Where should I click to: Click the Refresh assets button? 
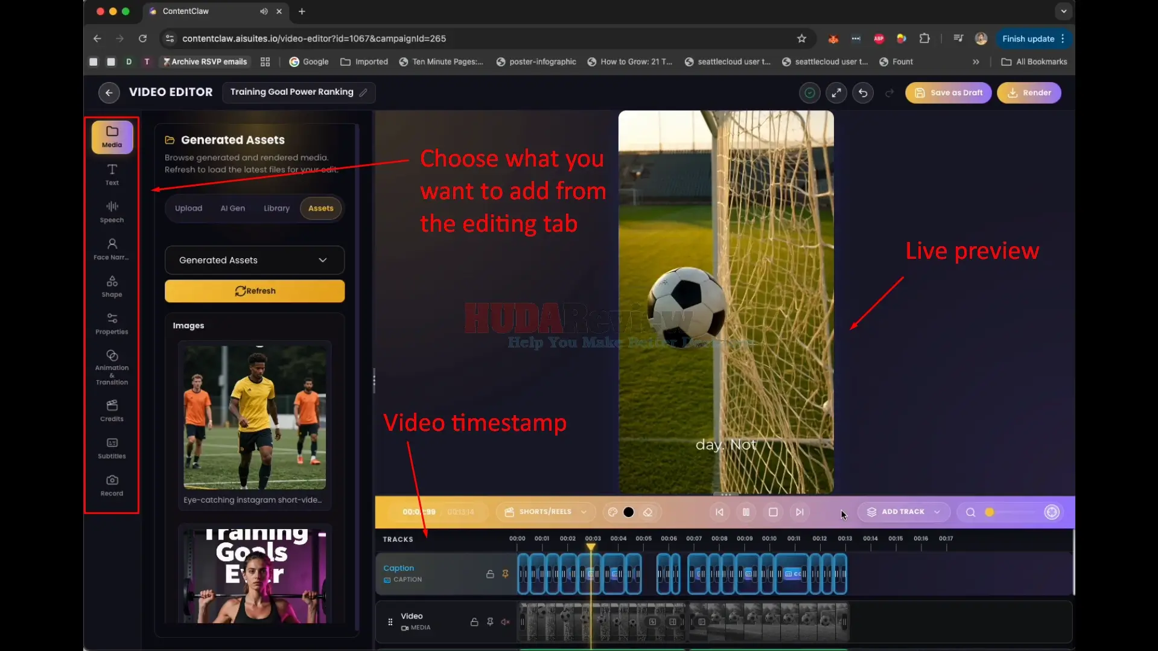[255, 291]
